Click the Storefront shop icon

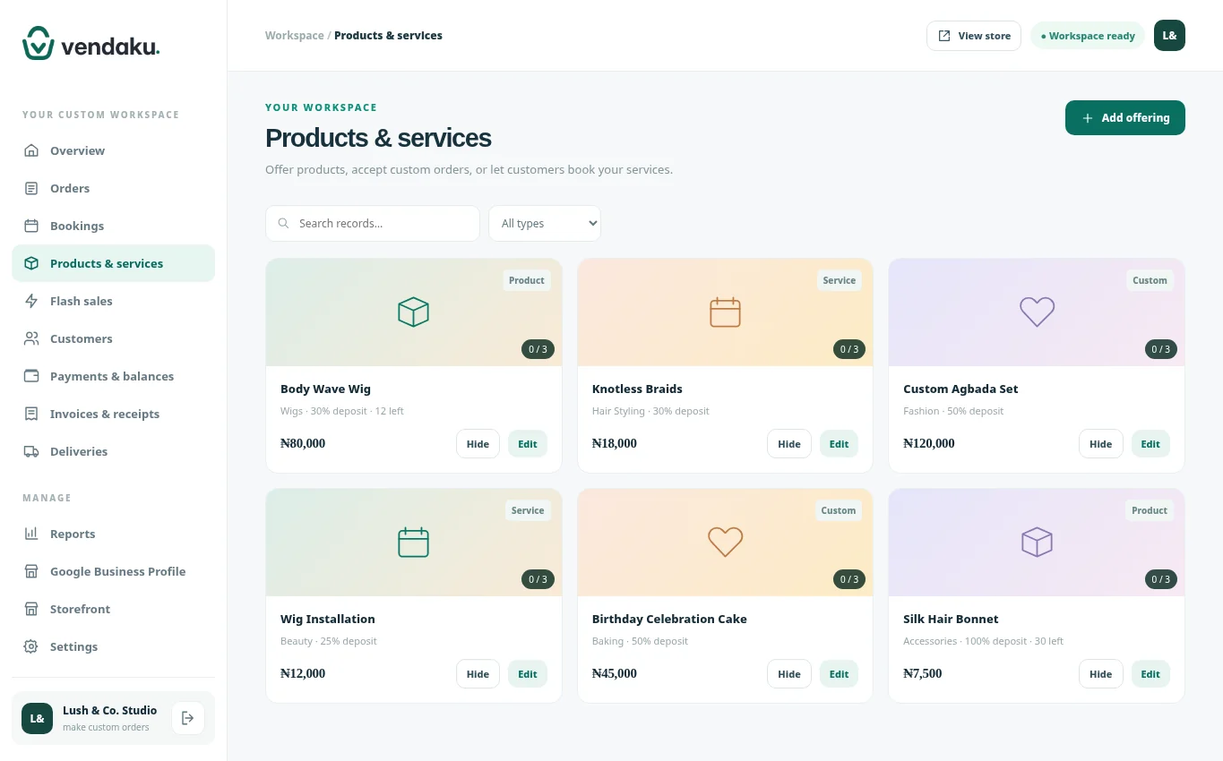coord(31,609)
